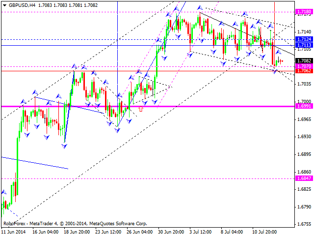Viewport: 314px width, 236px height.
Task: Click the current price 1.7082 label
Action: (x=304, y=60)
